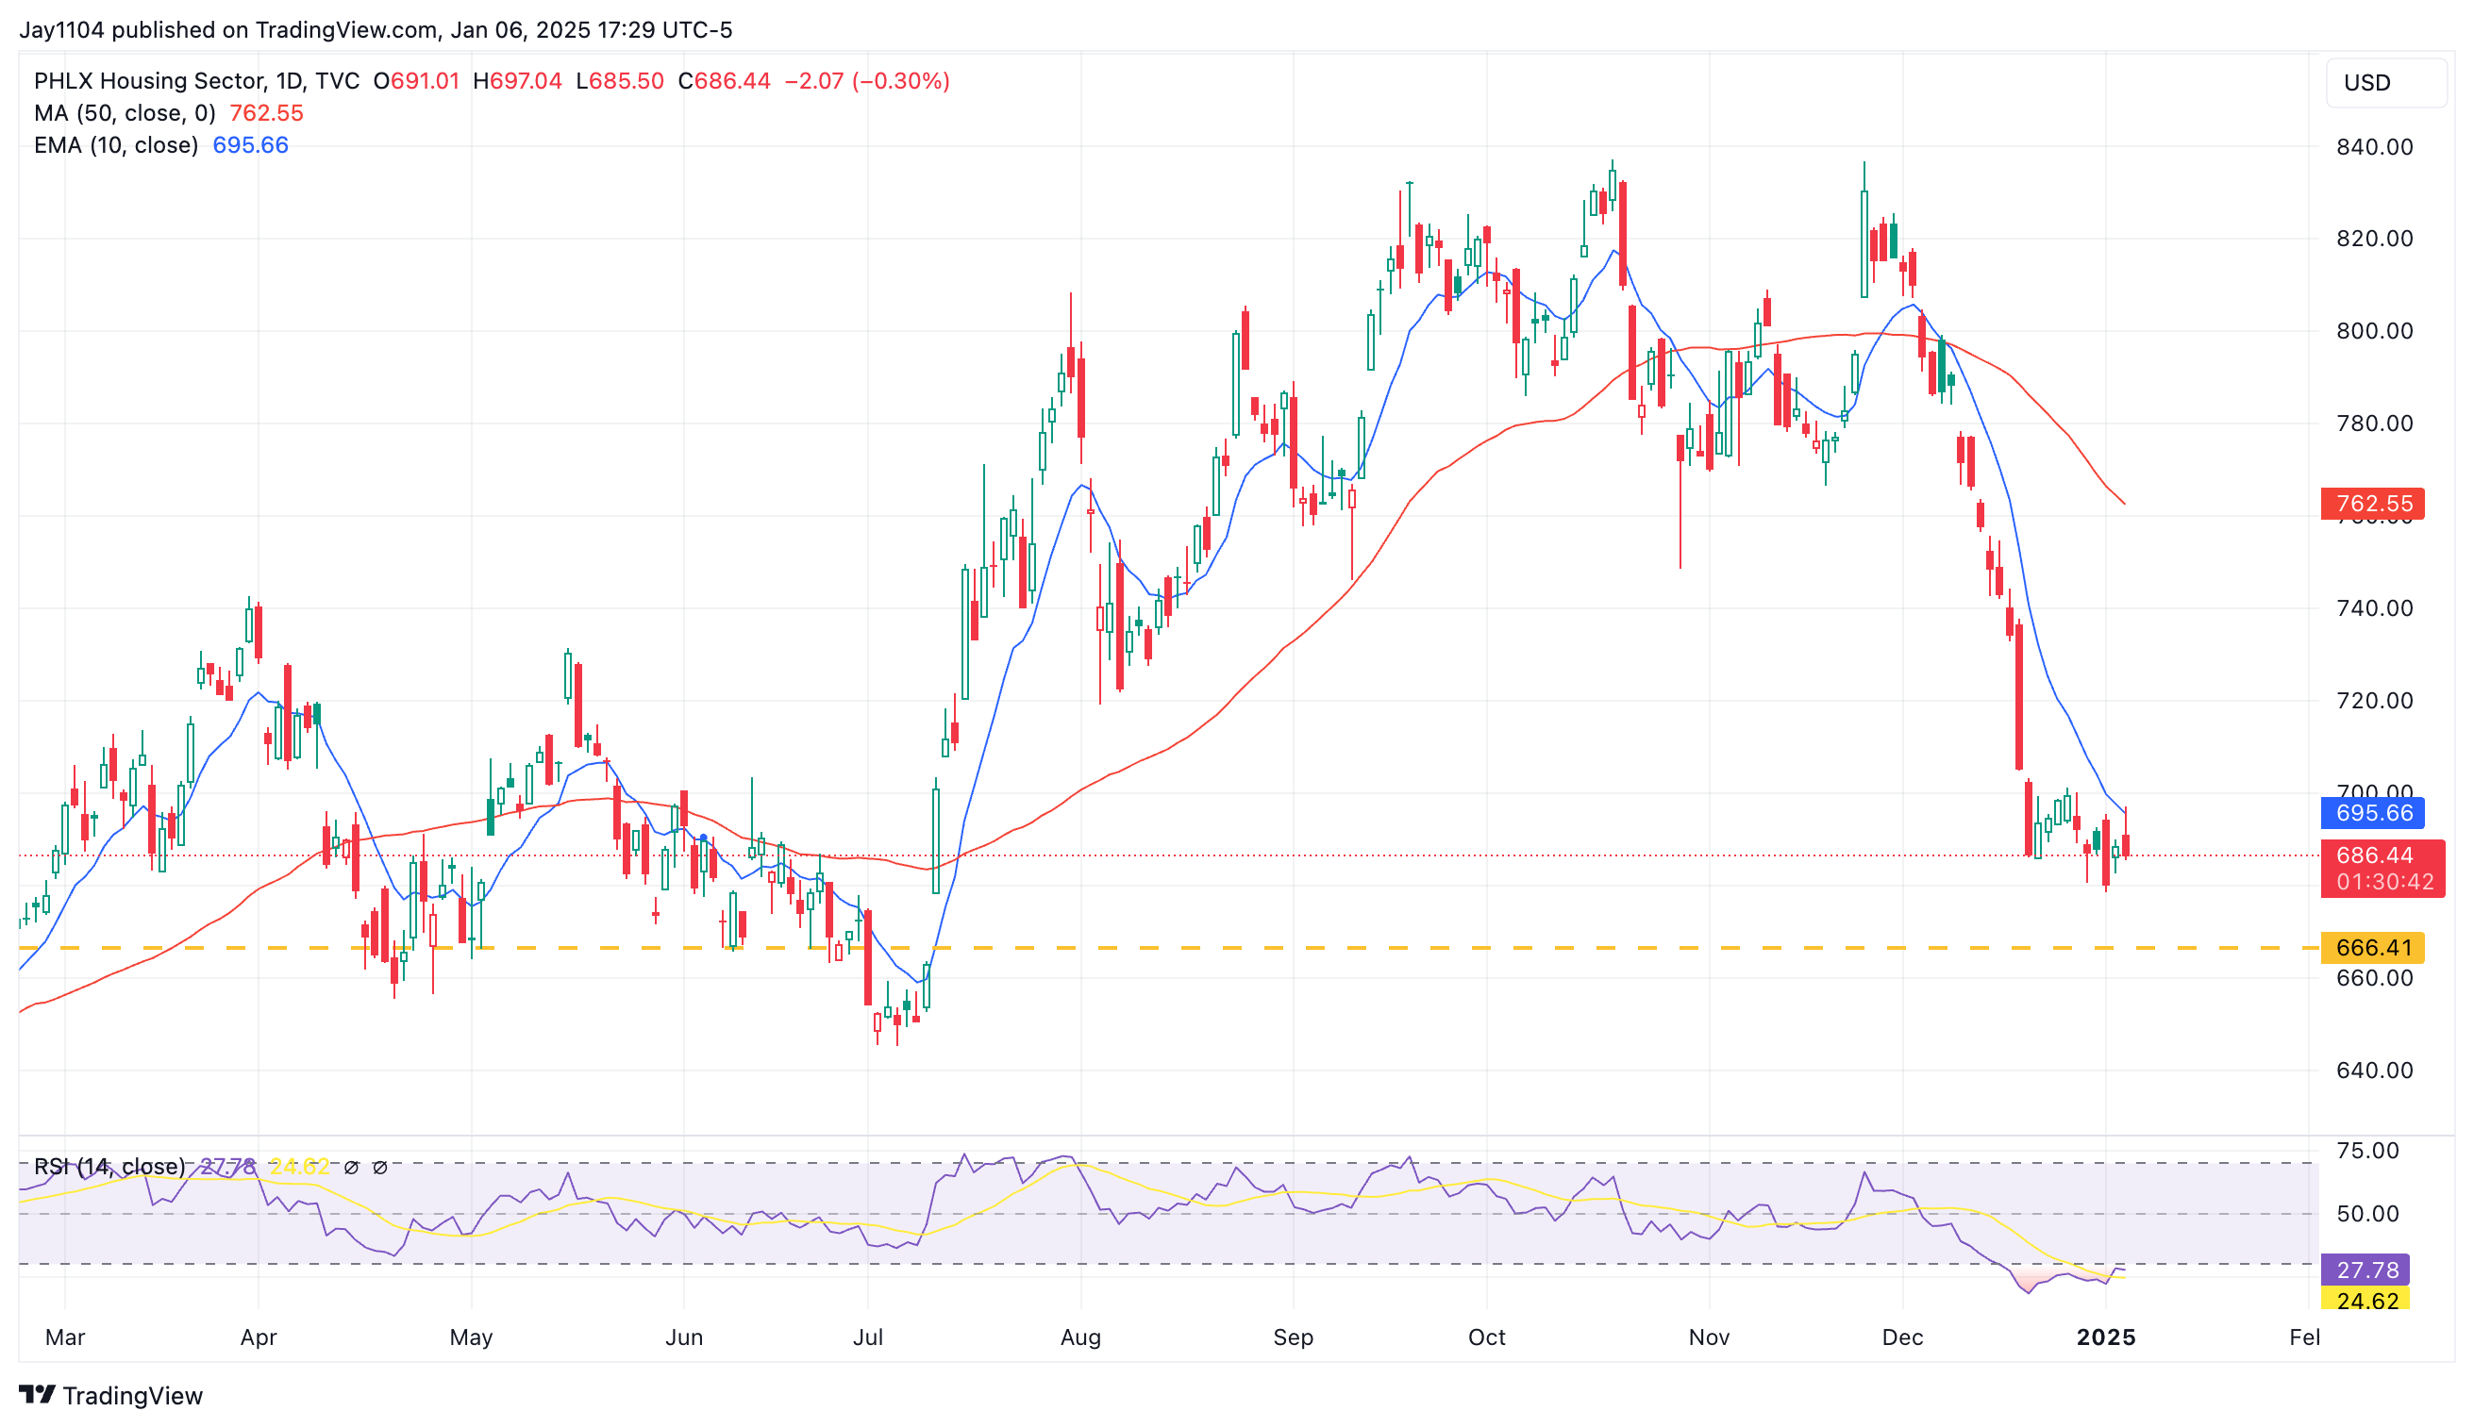The image size is (2474, 1428).
Task: Click the 762.55 moving average price label
Action: [x=2371, y=503]
